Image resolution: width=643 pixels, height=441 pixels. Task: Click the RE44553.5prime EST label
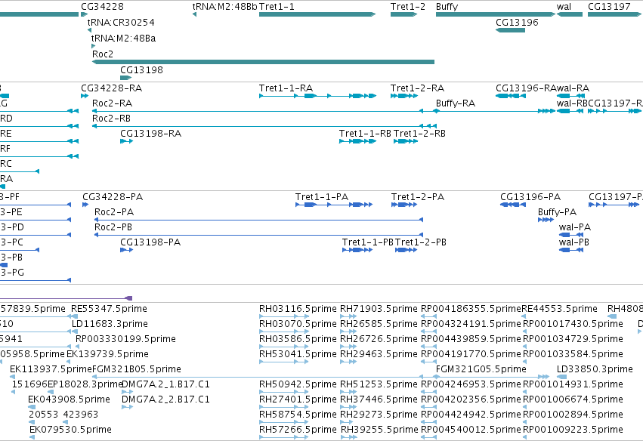(559, 309)
